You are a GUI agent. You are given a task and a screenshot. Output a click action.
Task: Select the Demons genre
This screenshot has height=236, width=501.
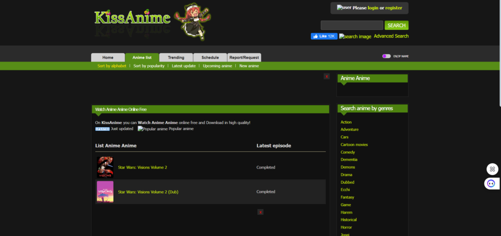tap(348, 167)
